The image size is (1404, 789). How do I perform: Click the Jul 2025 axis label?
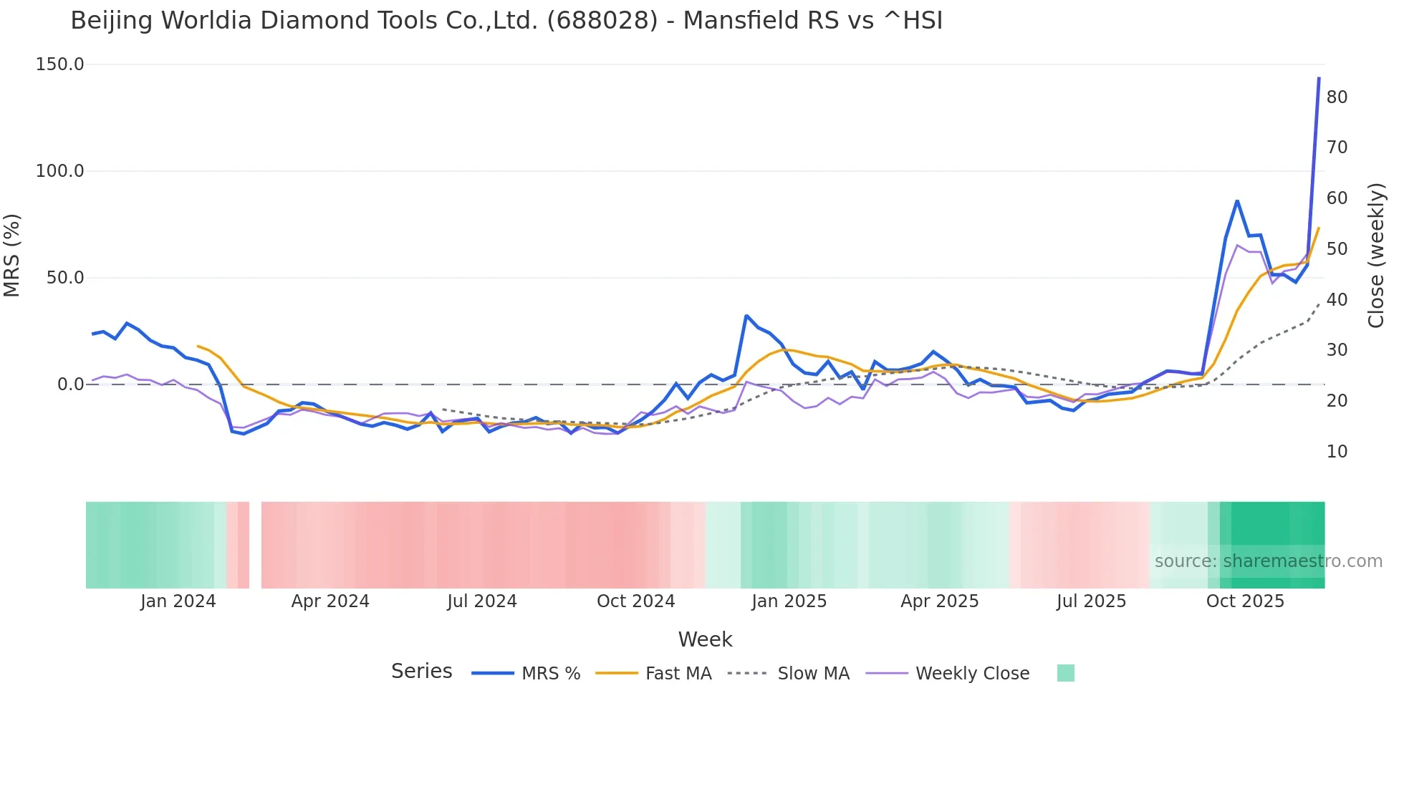pyautogui.click(x=1092, y=601)
